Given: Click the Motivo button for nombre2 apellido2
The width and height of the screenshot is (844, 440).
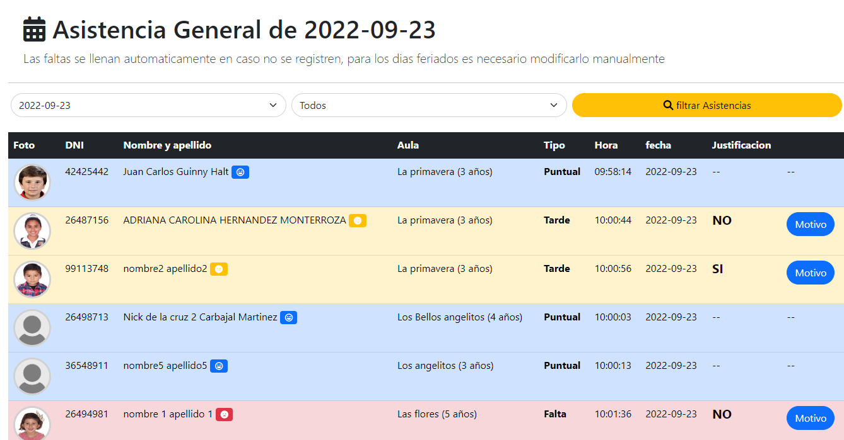Looking at the screenshot, I should click(x=810, y=273).
